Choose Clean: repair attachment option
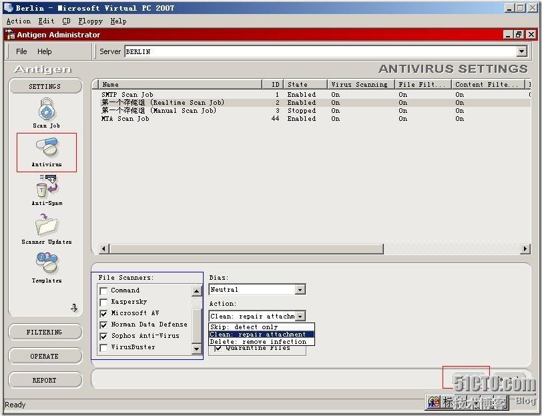This screenshot has width=542, height=416. point(262,335)
